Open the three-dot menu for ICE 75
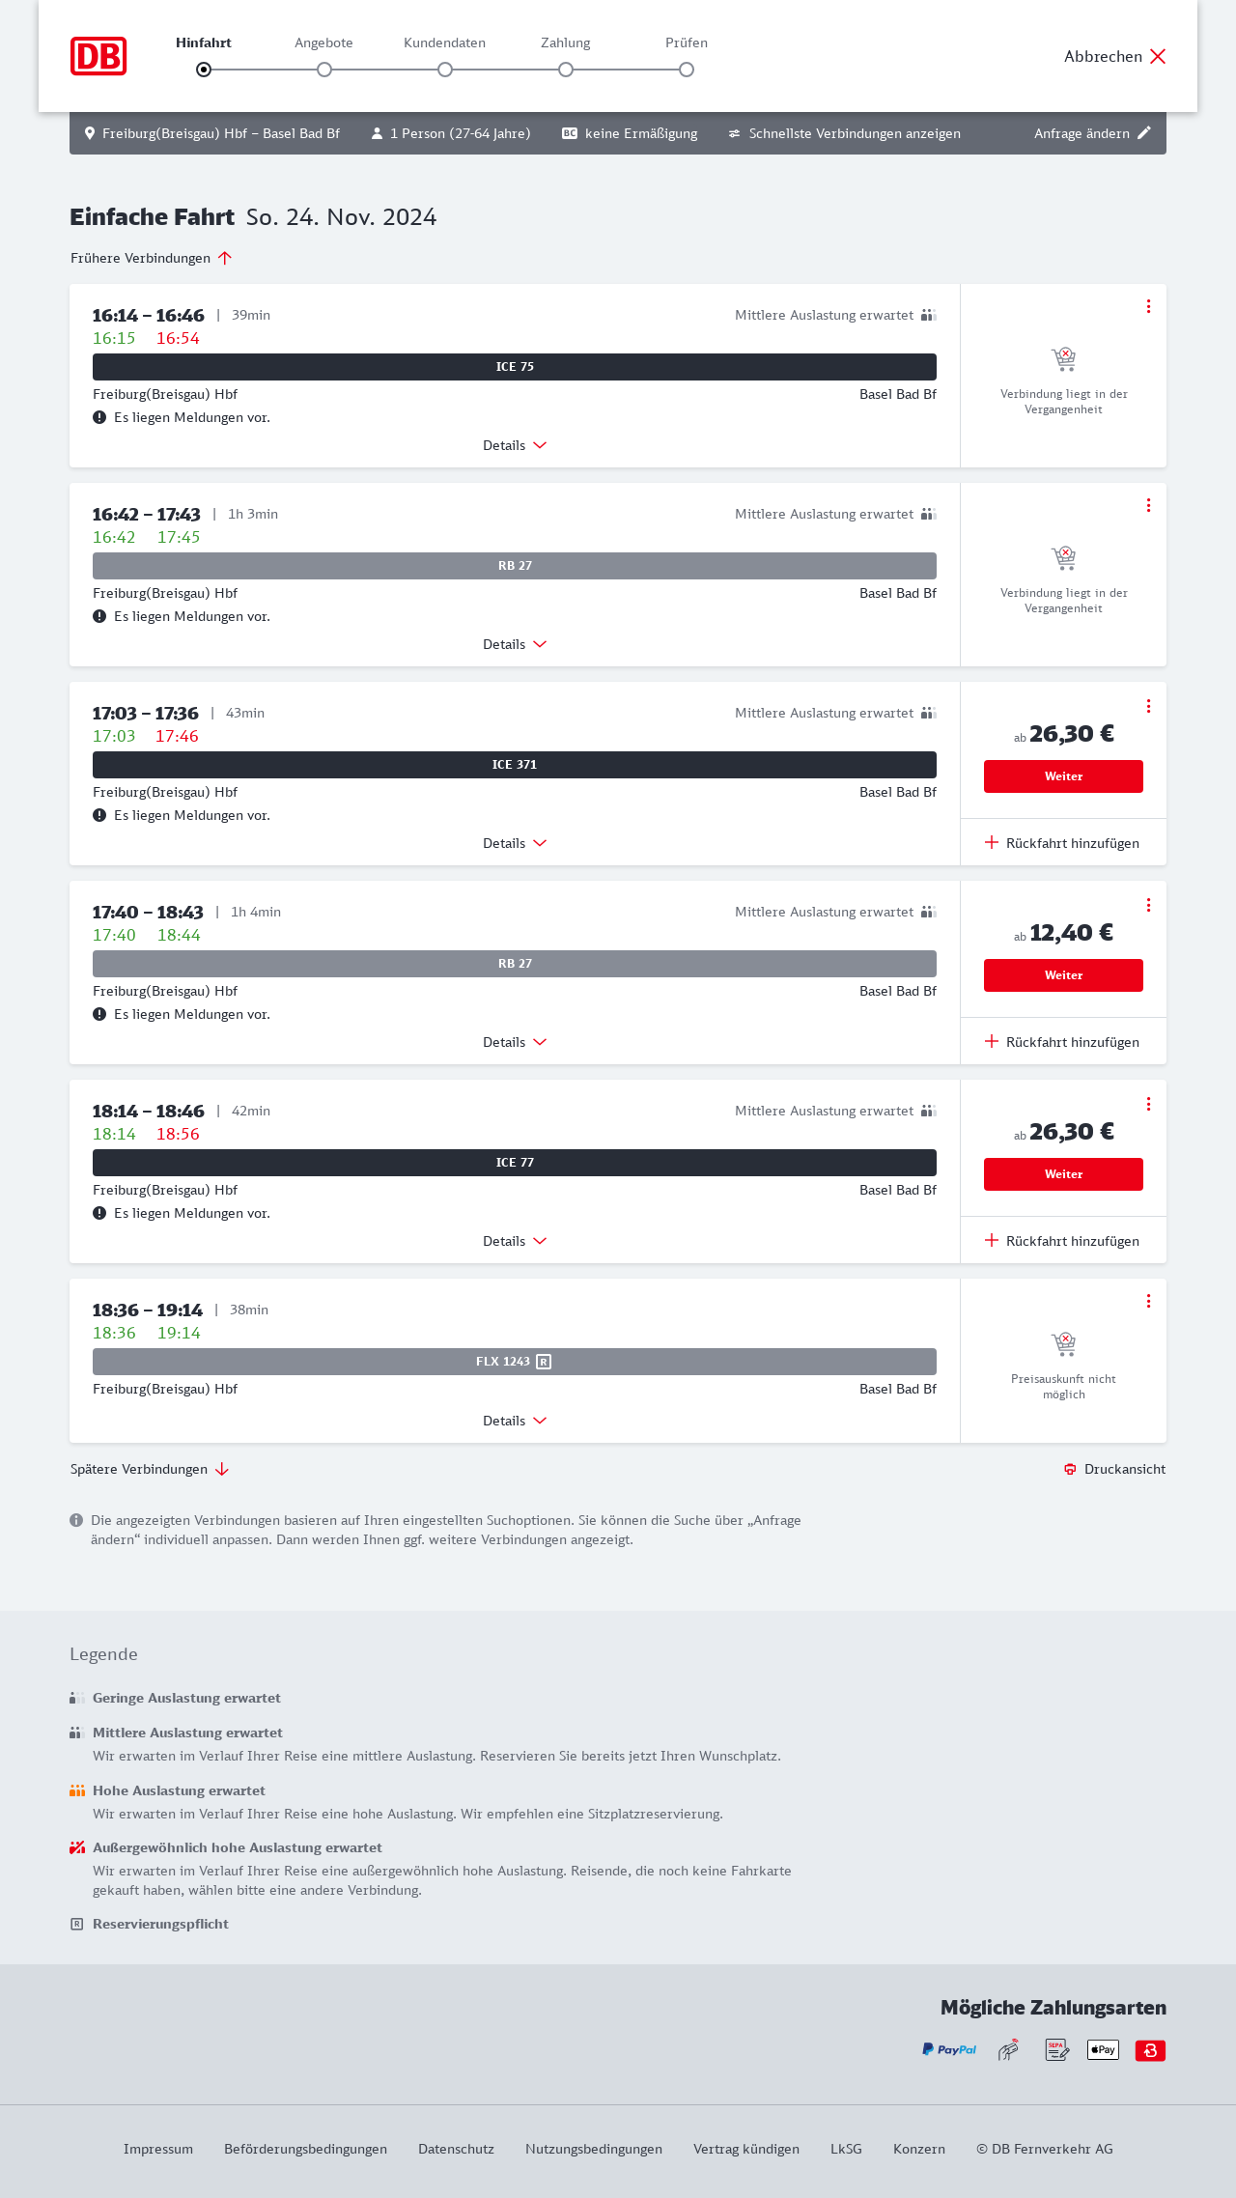Image resolution: width=1236 pixels, height=2198 pixels. coord(1148,306)
